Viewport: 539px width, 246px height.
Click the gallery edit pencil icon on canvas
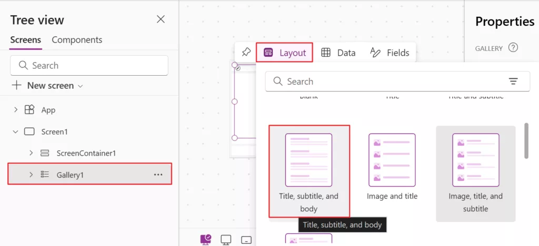pyautogui.click(x=238, y=68)
